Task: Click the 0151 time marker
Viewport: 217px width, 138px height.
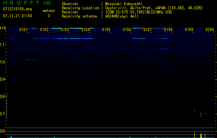Action: click(x=23, y=30)
